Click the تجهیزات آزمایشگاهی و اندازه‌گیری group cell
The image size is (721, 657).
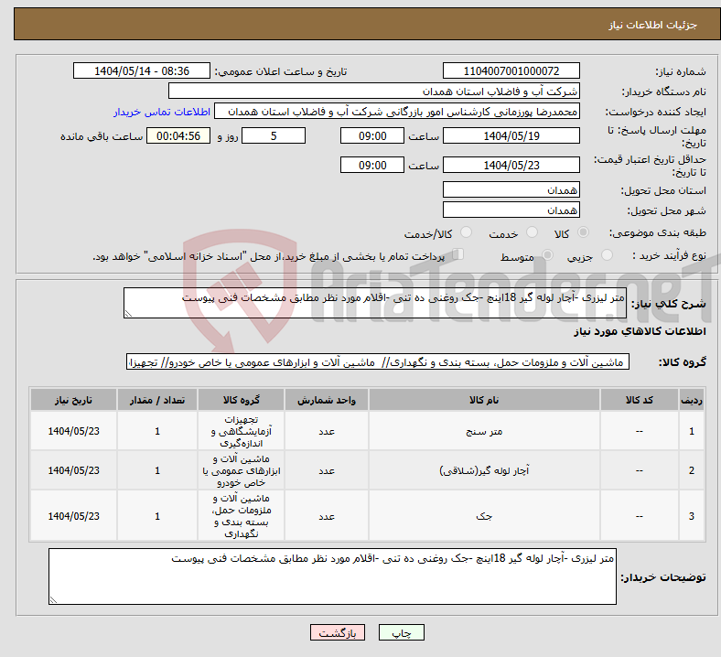[242, 431]
